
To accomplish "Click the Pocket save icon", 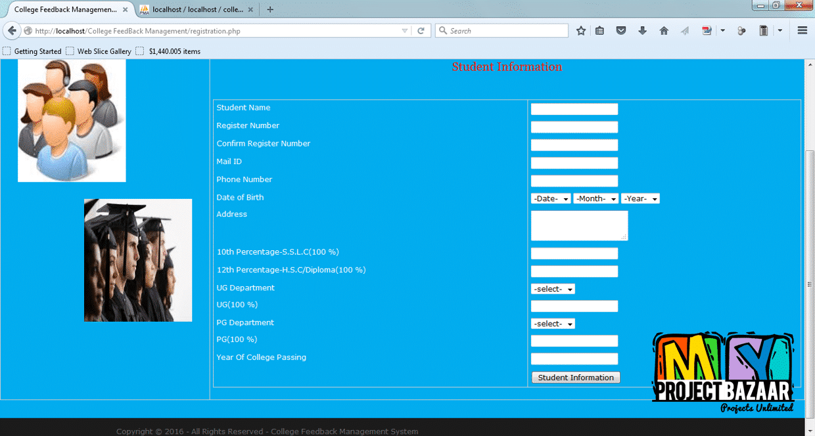I will coord(620,31).
